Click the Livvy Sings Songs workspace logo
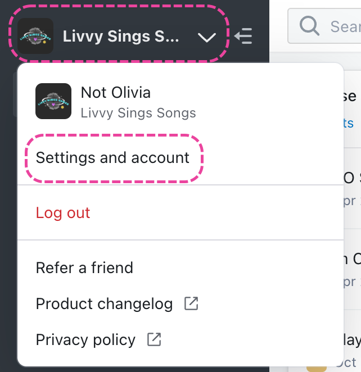 [35, 36]
